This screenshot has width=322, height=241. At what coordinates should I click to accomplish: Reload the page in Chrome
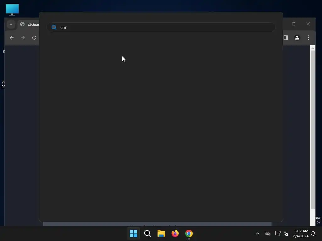coord(34,38)
